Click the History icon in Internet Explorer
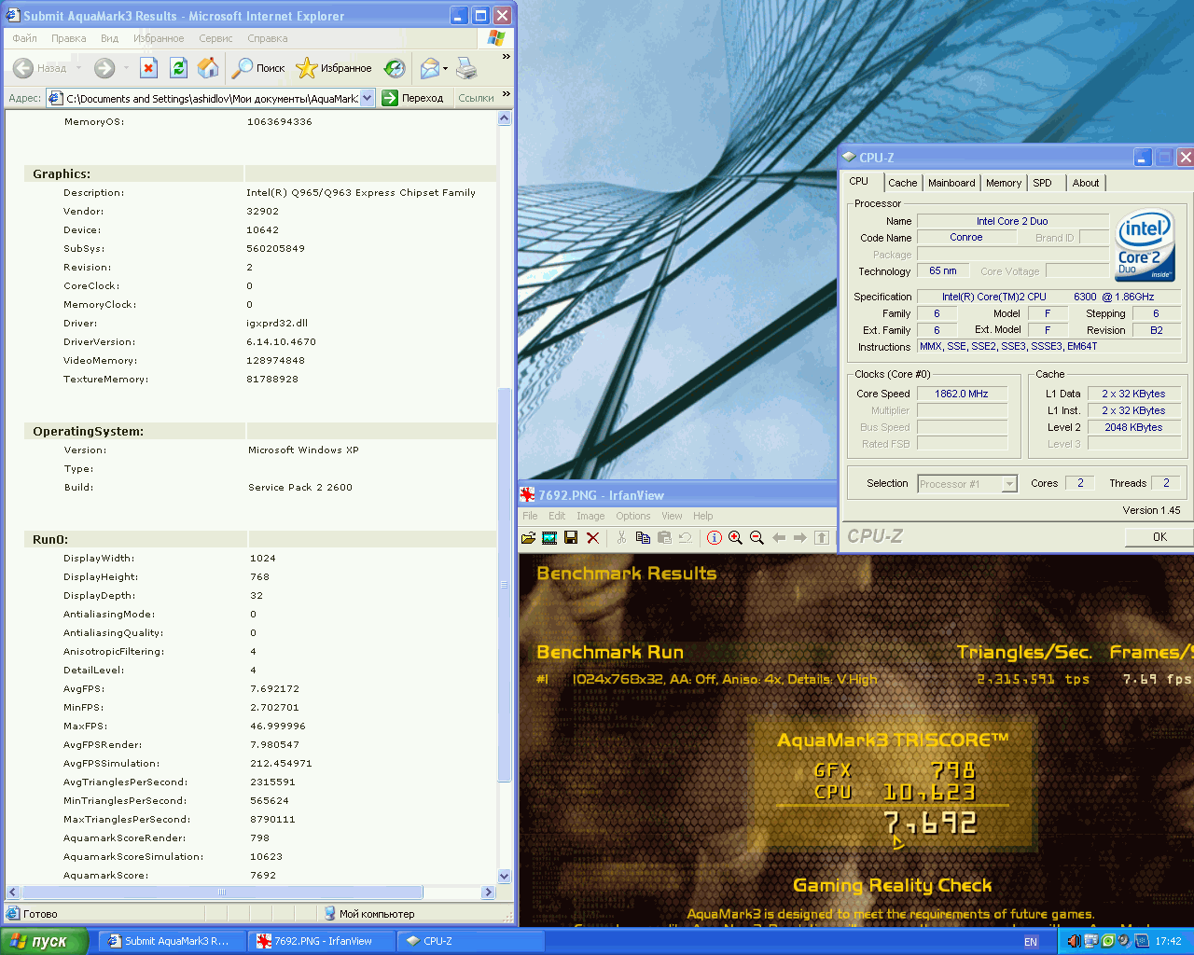This screenshot has height=955, width=1194. coord(395,67)
